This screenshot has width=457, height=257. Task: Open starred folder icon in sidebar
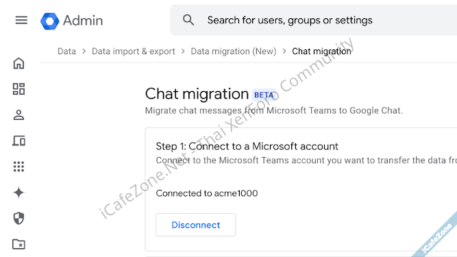click(x=18, y=244)
